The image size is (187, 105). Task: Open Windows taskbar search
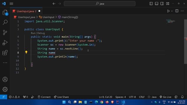pos(70,102)
